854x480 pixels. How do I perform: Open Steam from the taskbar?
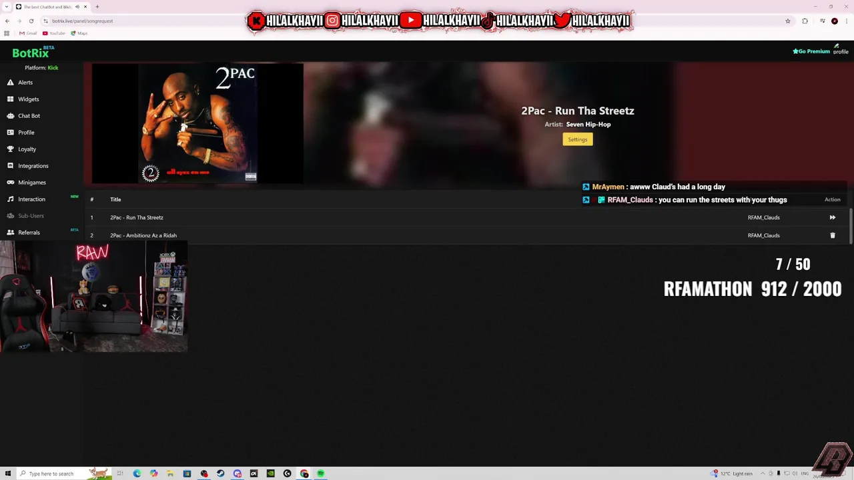[220, 473]
